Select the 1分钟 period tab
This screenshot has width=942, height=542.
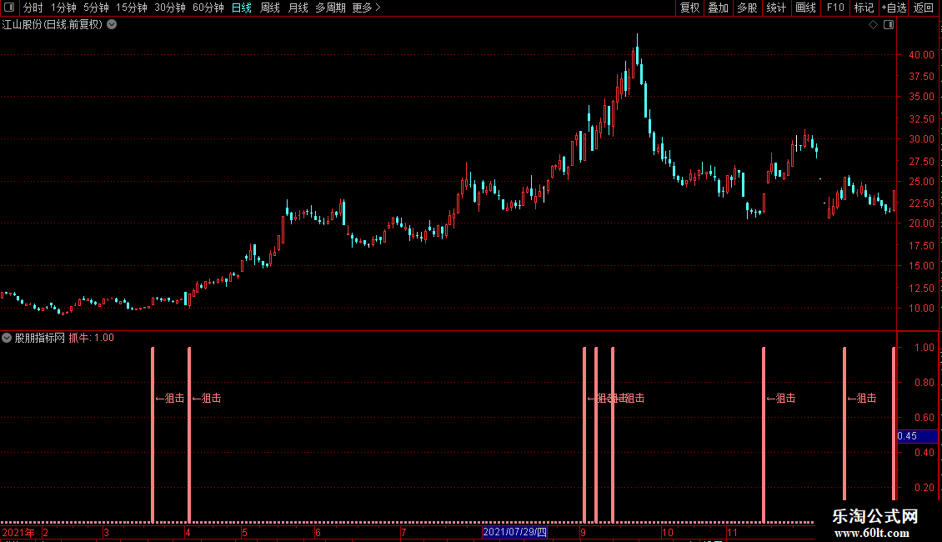[x=63, y=8]
